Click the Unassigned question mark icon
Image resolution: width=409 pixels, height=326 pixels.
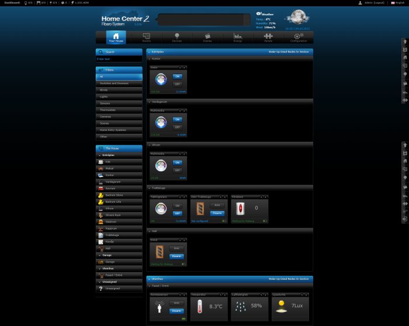[100, 289]
